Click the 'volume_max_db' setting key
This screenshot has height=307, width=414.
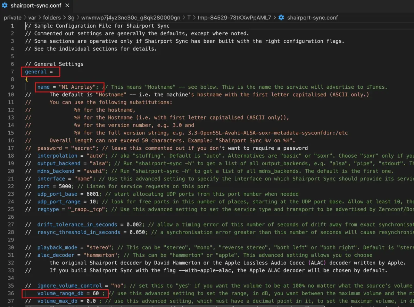[x=57, y=301]
